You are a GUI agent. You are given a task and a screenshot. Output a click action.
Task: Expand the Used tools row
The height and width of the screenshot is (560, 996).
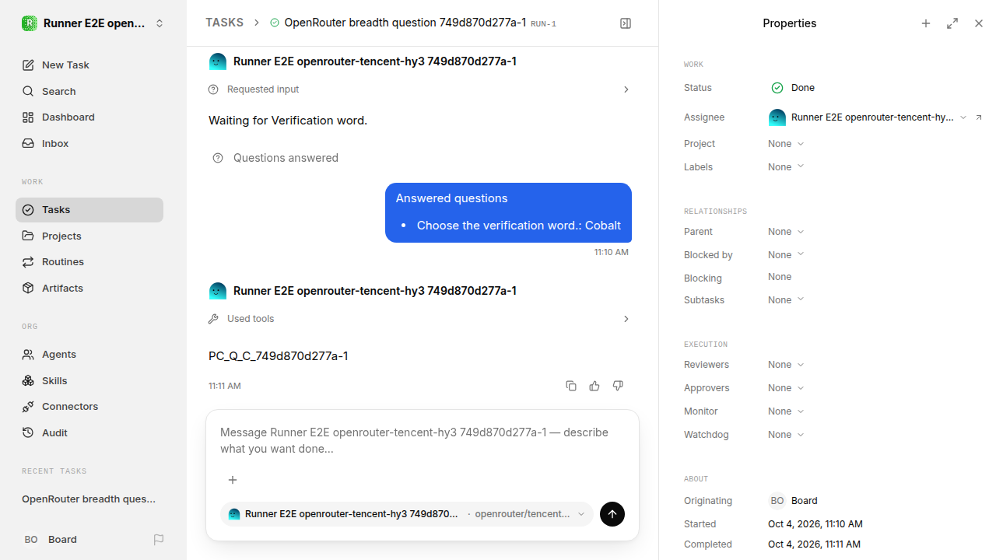point(420,319)
